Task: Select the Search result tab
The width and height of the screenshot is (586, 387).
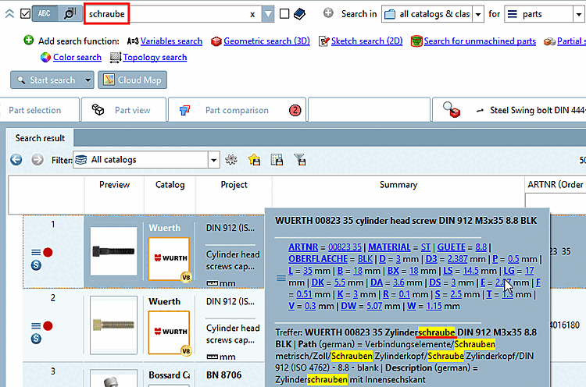Action: click(x=40, y=138)
